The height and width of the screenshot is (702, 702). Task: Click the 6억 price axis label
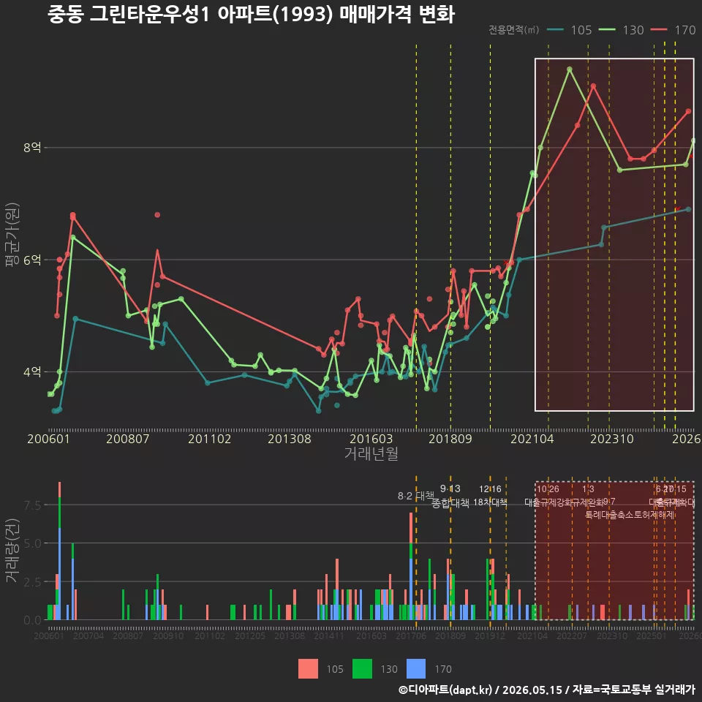pyautogui.click(x=32, y=260)
